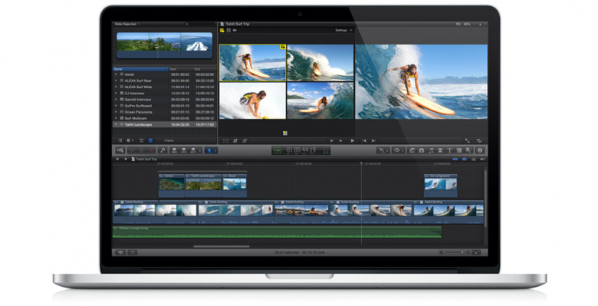Adjust the timeline zoom slider
The height and width of the screenshot is (306, 598).
click(454, 252)
